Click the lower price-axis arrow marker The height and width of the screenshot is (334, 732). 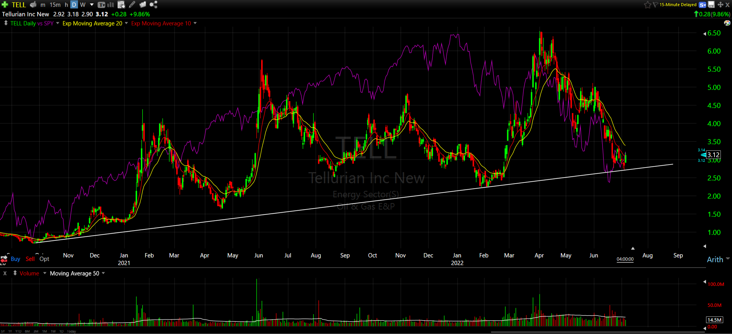coord(705,246)
